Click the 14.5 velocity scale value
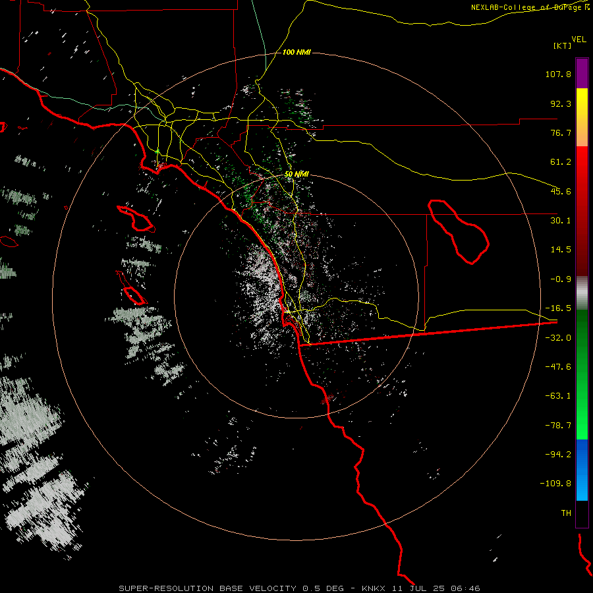Viewport: 593px width, 593px height. click(561, 250)
